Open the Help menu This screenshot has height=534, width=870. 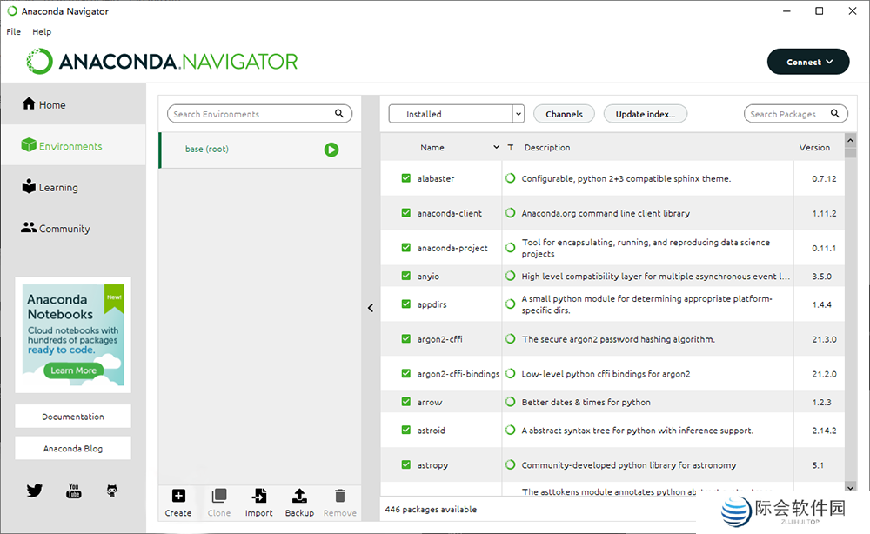[x=42, y=31]
